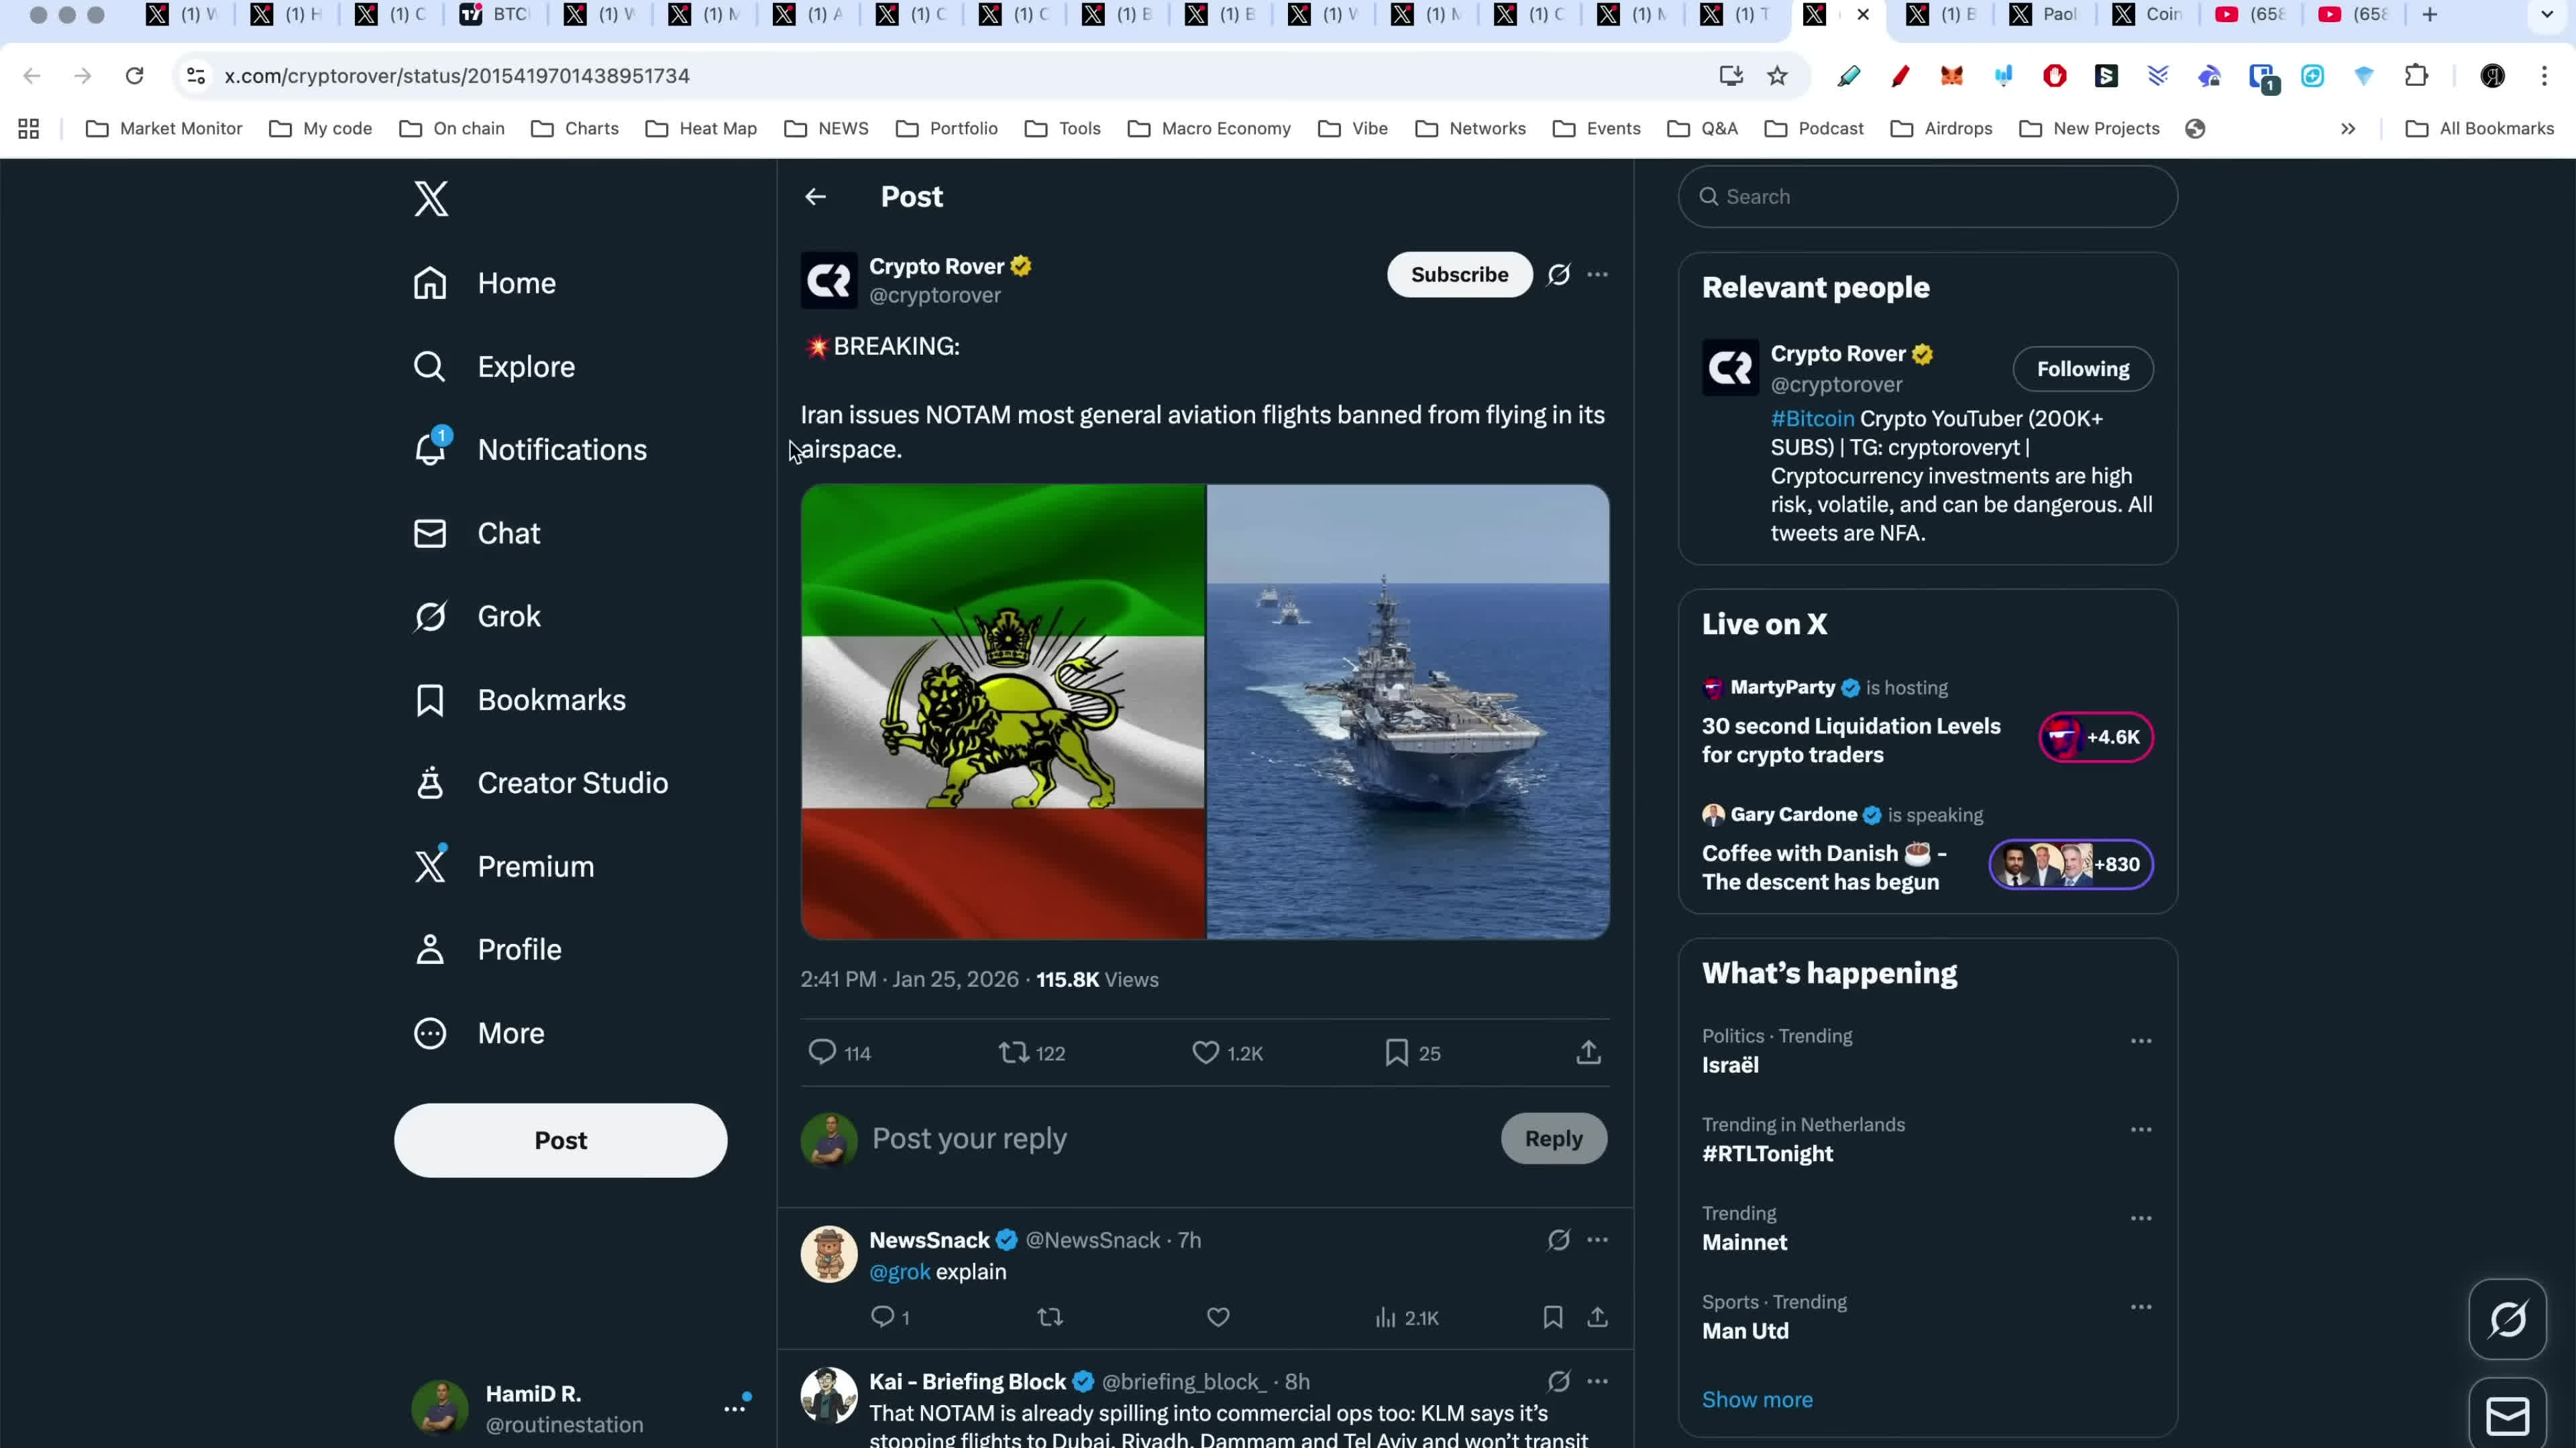Viewport: 2576px width, 1448px height.
Task: Share NewsSnack's comment
Action: pos(1597,1317)
